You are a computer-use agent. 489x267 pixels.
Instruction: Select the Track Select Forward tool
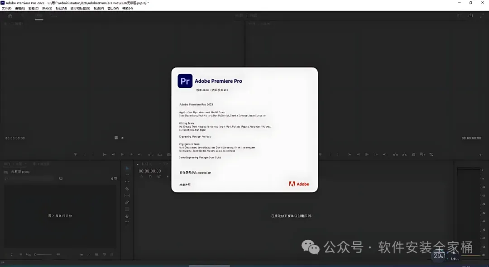(x=127, y=175)
